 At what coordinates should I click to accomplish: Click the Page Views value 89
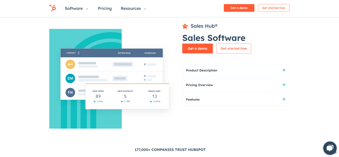click(98, 96)
